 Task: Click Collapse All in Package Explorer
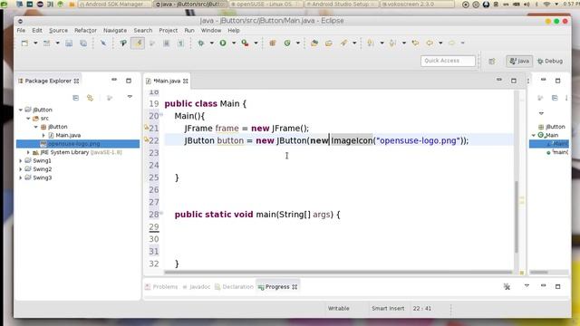point(76,98)
